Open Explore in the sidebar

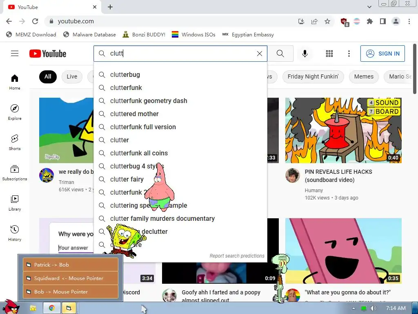click(15, 112)
